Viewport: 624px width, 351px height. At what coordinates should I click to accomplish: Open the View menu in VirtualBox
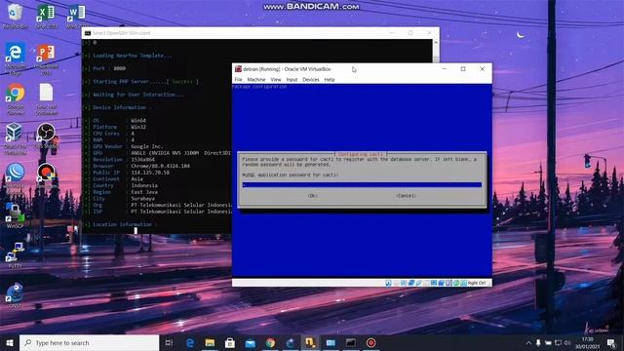pyautogui.click(x=276, y=80)
